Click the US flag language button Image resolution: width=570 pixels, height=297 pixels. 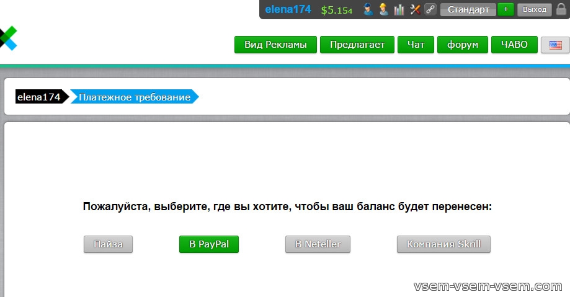556,45
